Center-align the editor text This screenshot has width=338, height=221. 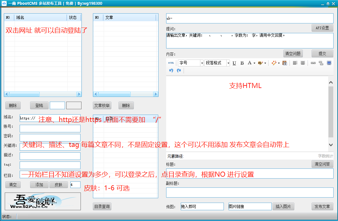click(303, 63)
